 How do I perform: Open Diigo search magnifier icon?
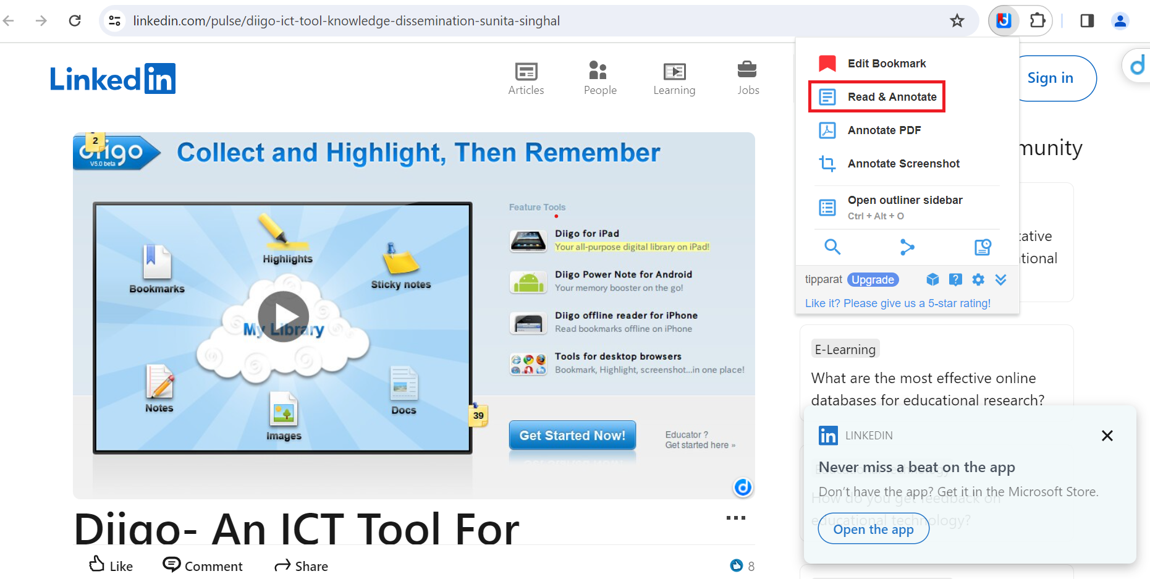(832, 247)
